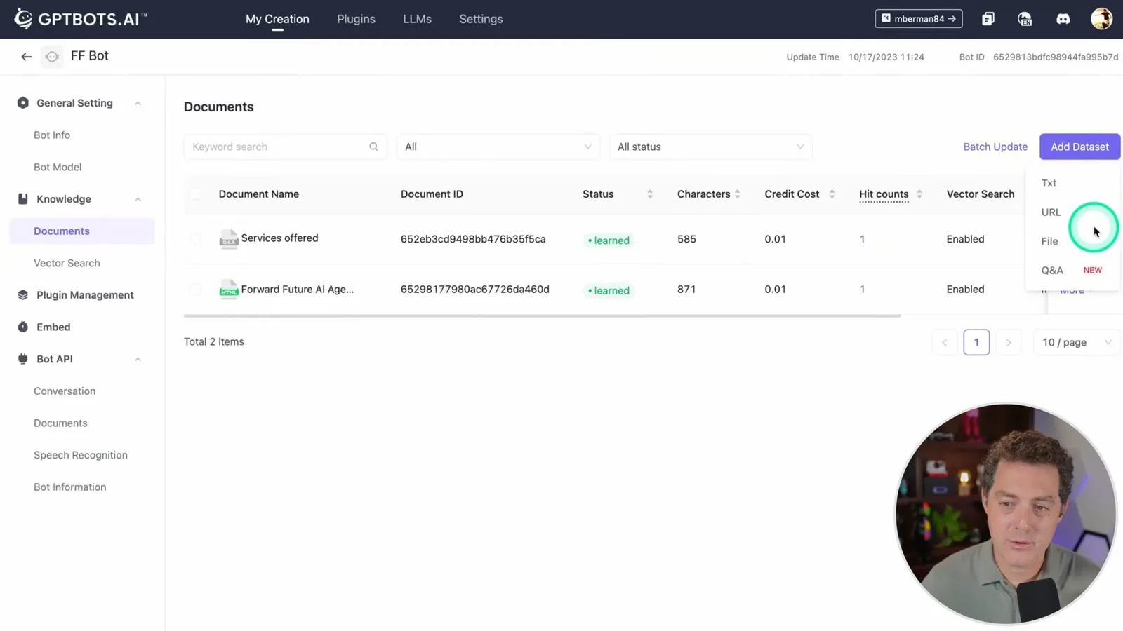Toggle the select-all checkbox in table header
The width and height of the screenshot is (1123, 631).
(196, 194)
